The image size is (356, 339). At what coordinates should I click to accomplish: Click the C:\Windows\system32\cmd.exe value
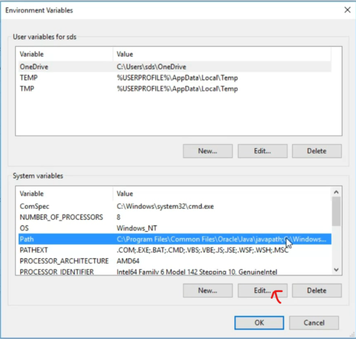pos(165,206)
